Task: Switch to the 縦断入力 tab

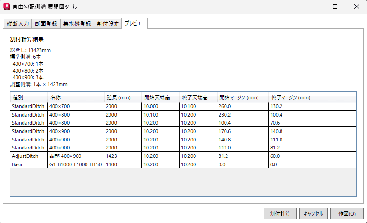Action: 17,24
